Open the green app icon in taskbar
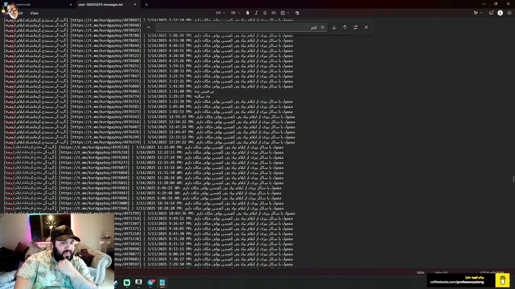Image resolution: width=515 pixels, height=289 pixels. pyautogui.click(x=127, y=282)
